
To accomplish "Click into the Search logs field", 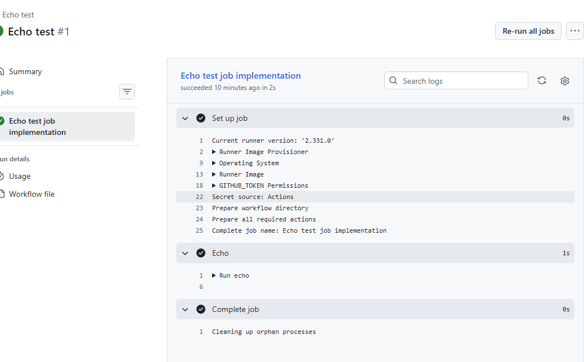I will 461,80.
